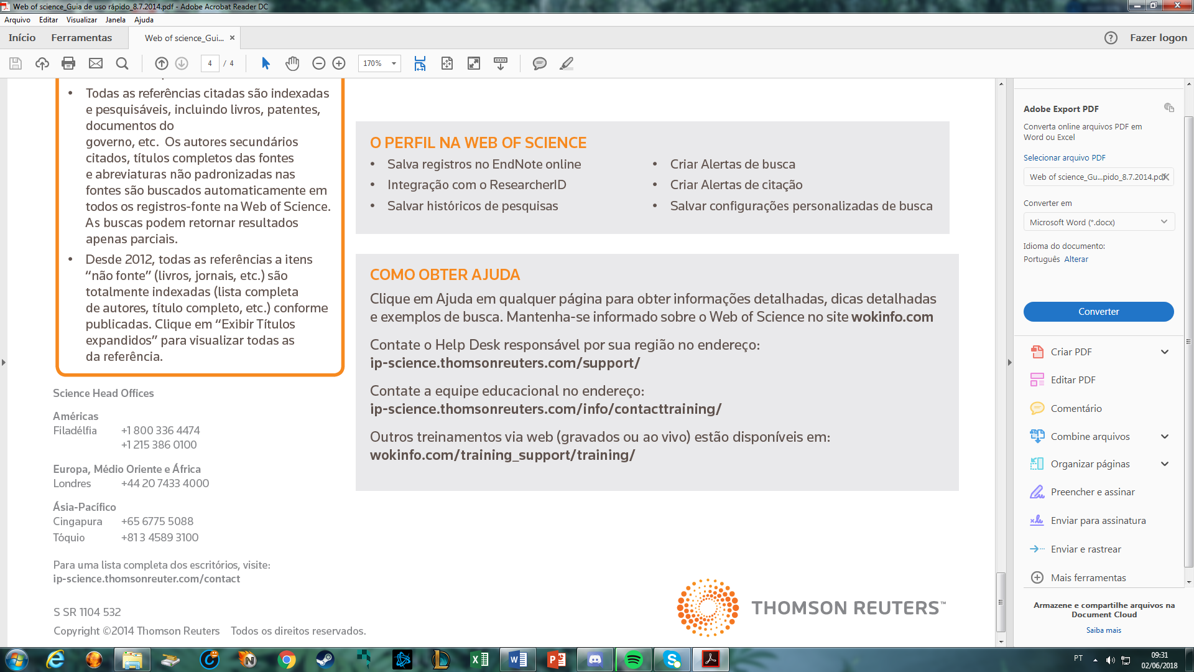Add a sticky note comment
The image size is (1194, 672).
539,63
